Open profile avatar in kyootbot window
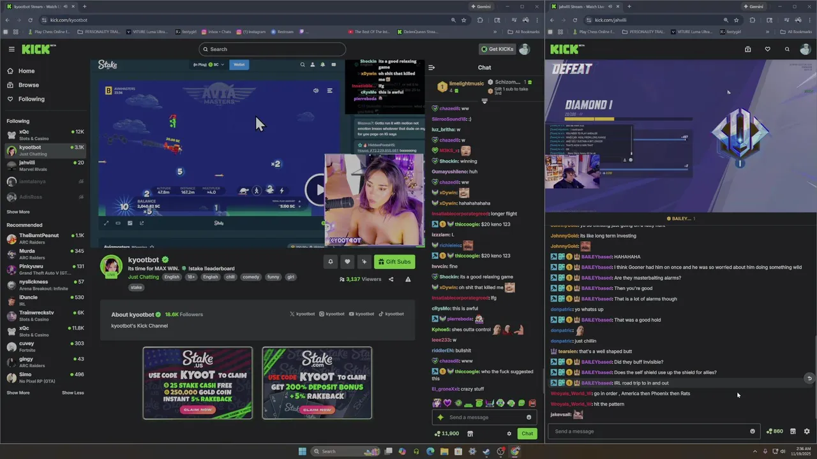 coord(524,49)
